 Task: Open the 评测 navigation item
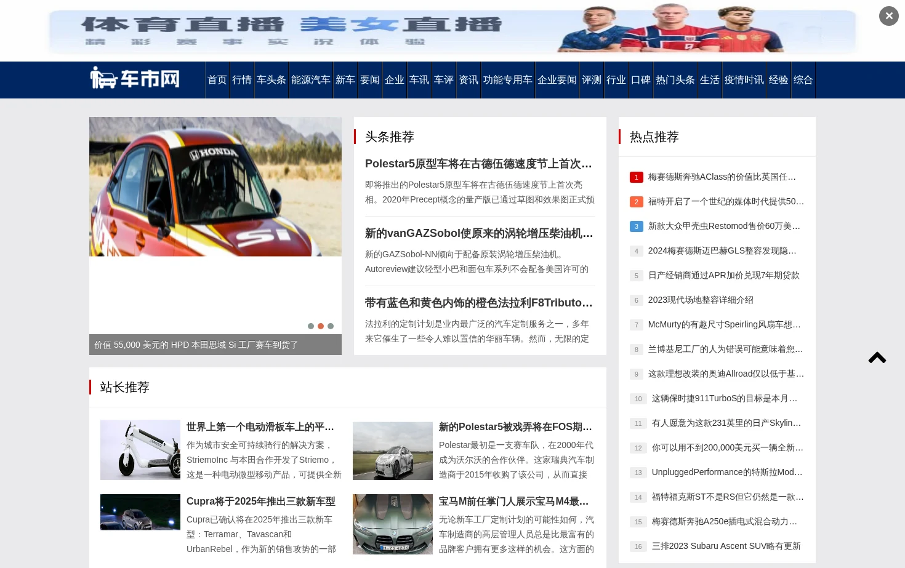pyautogui.click(x=592, y=80)
